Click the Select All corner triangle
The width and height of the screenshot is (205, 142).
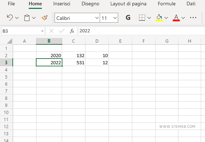(10, 41)
